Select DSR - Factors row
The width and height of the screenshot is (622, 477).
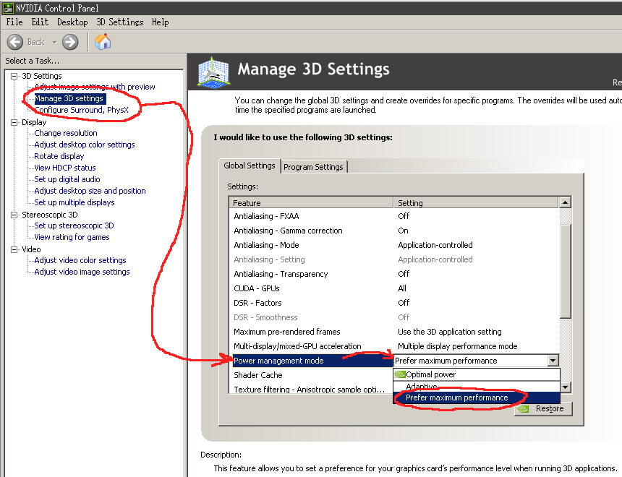pos(395,303)
